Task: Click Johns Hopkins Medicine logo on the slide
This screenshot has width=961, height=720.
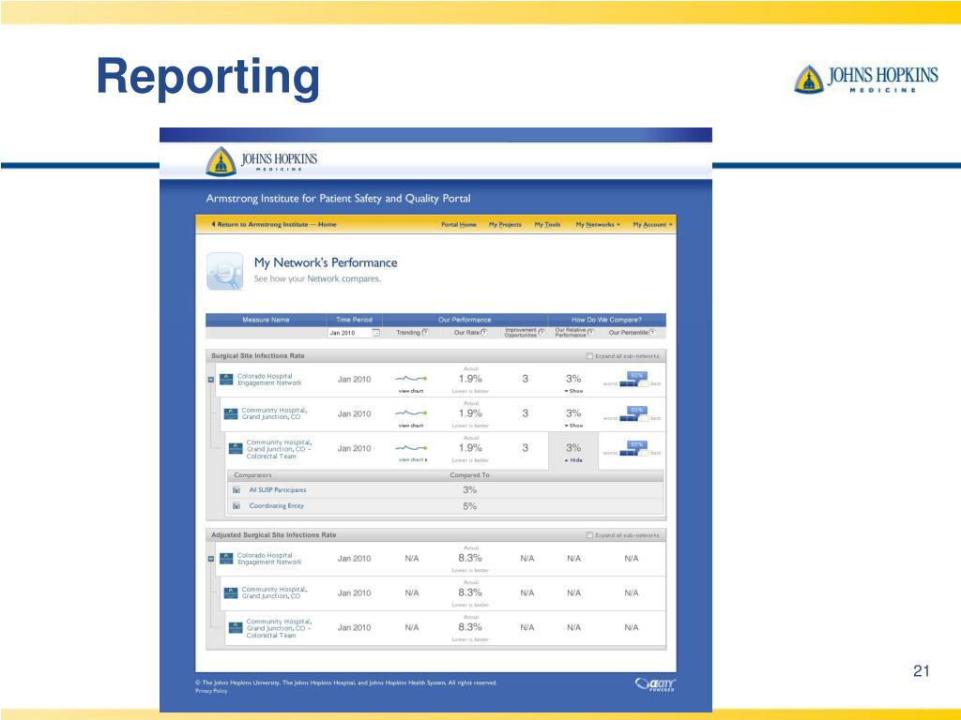Action: (866, 79)
